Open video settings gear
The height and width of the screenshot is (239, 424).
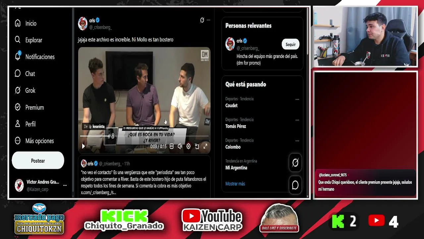[188, 146]
